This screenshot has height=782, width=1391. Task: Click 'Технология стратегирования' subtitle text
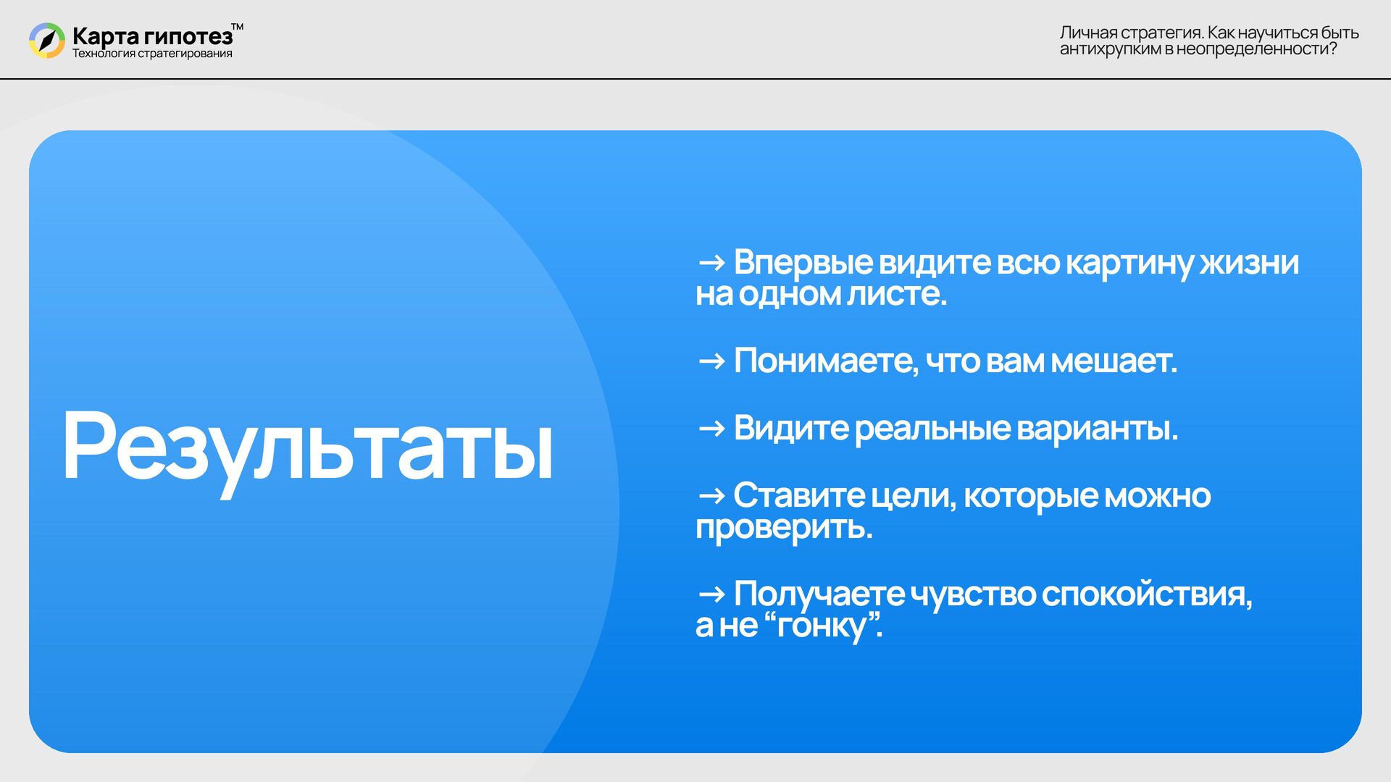coord(152,54)
